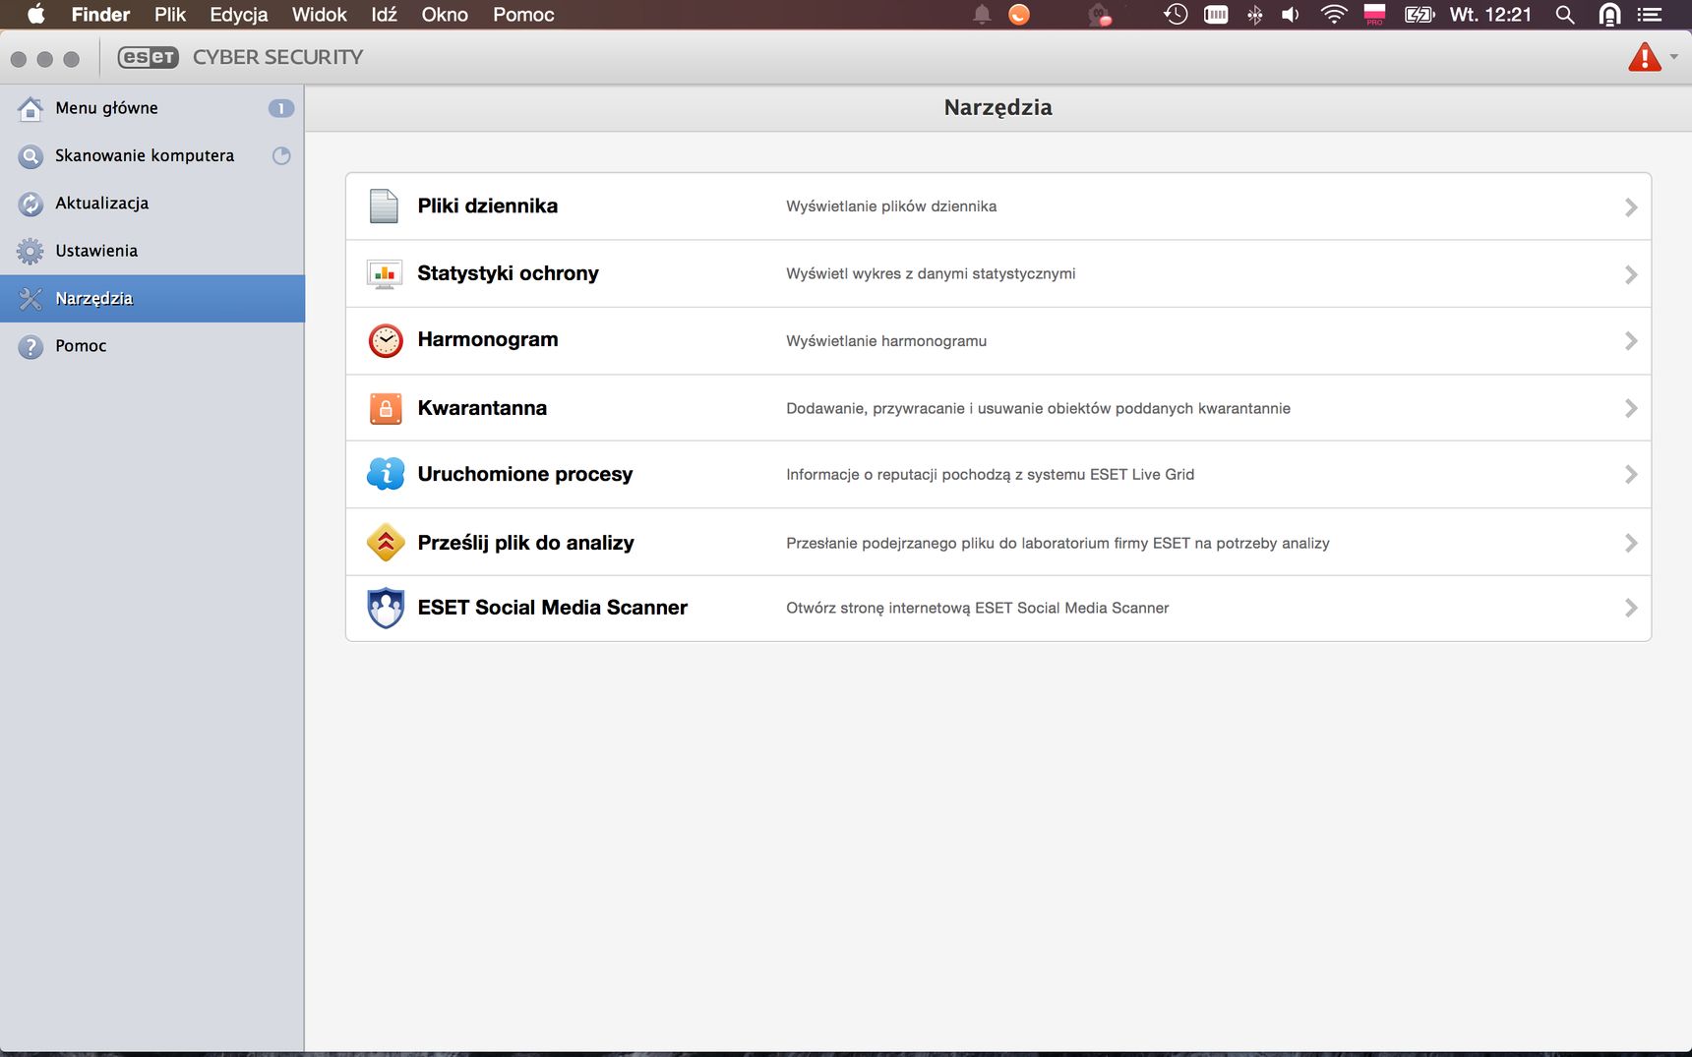Expand the dropdown arrow beside the warning triangle
Screen dimensions: 1692x1057
point(1674,57)
